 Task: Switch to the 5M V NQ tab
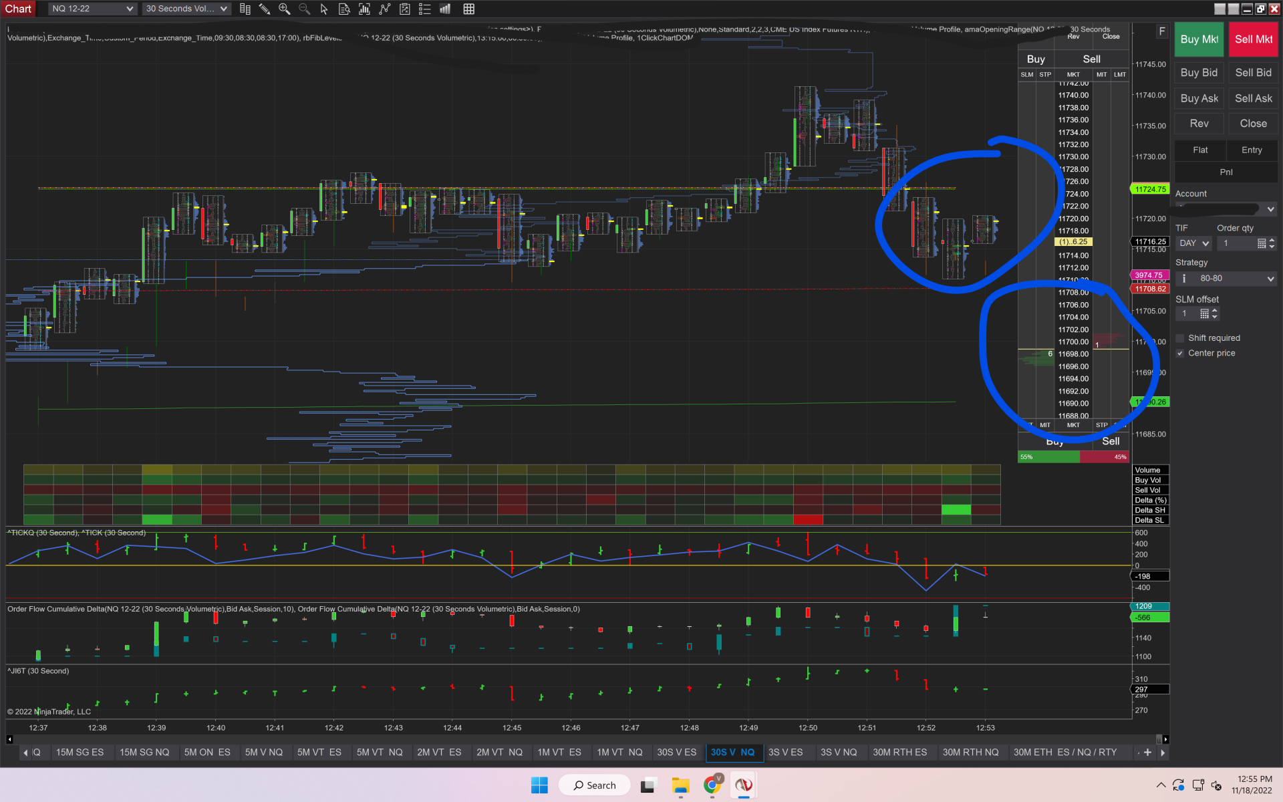click(x=263, y=753)
